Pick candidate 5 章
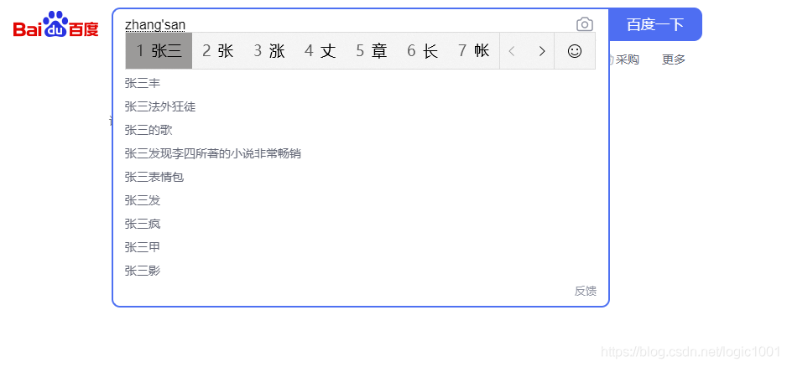The width and height of the screenshot is (787, 367). pyautogui.click(x=372, y=50)
